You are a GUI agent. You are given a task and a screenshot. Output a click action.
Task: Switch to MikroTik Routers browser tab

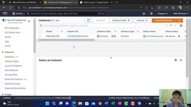tap(24, 2)
